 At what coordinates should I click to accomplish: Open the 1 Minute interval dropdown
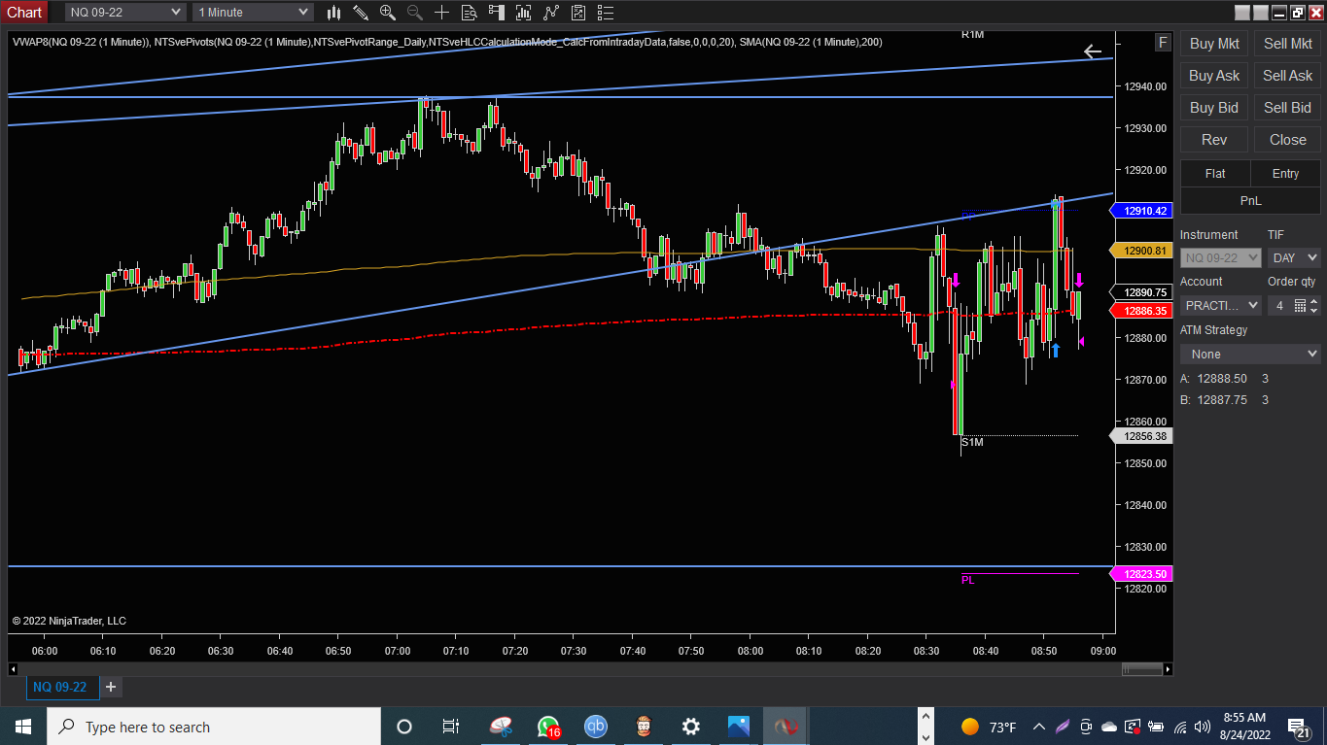(253, 12)
